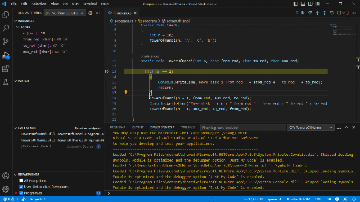Image resolution: width=360 pixels, height=202 pixels.
Task: Open the Source Control view
Action: point(5,41)
